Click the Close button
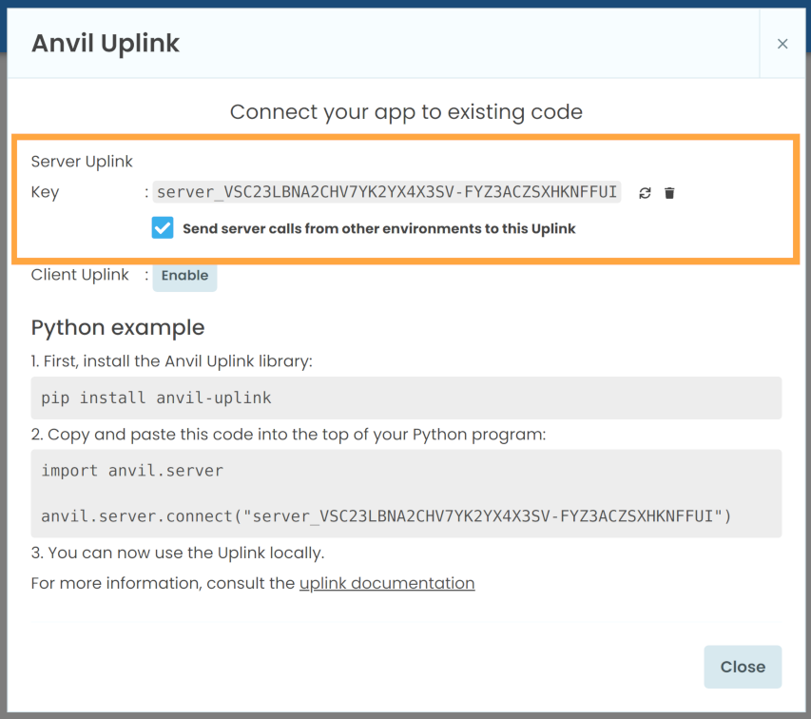 coord(743,667)
